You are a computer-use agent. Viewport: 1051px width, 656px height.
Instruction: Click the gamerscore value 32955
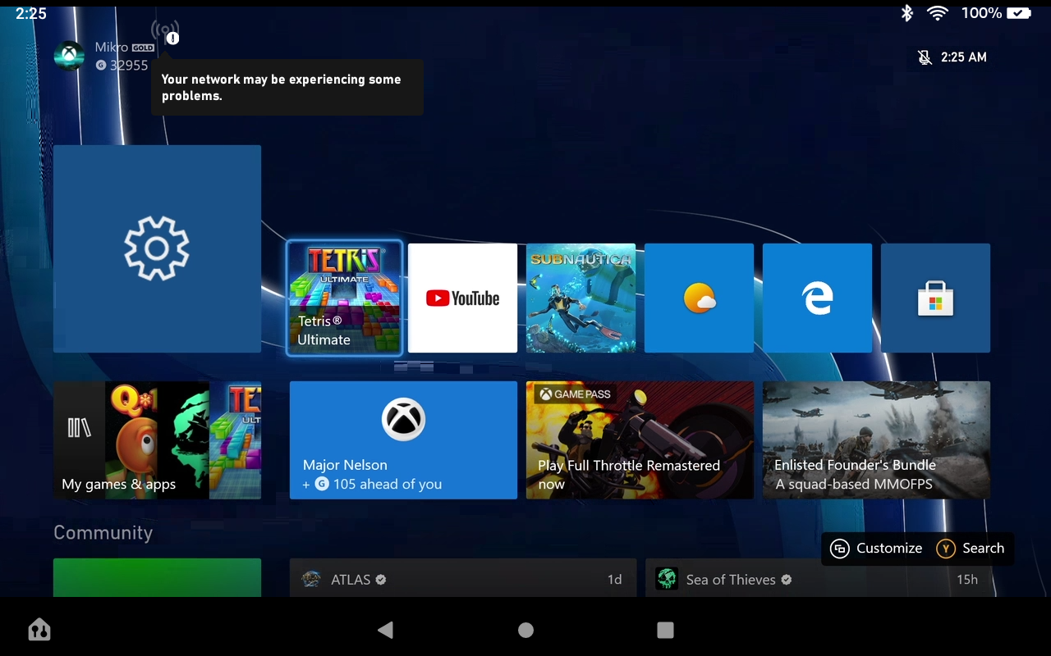129,66
